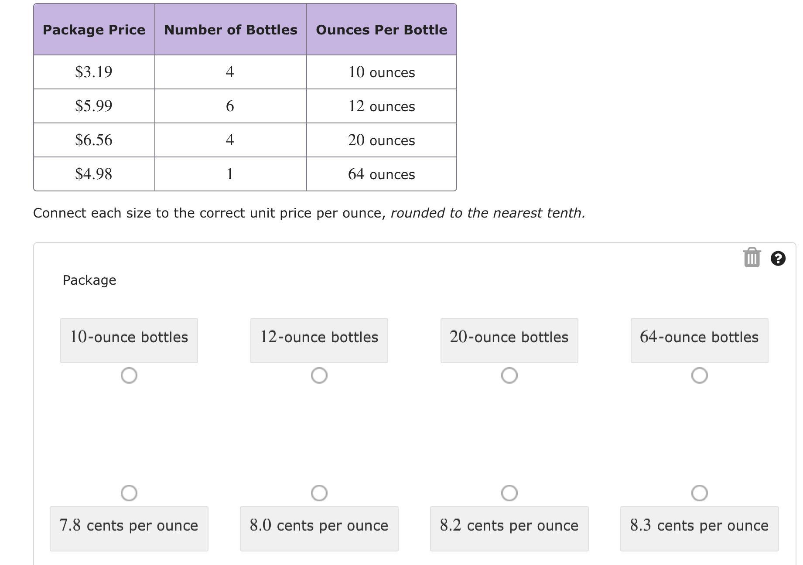Click the 10-ounce bottles box
The image size is (803, 565).
tap(129, 340)
